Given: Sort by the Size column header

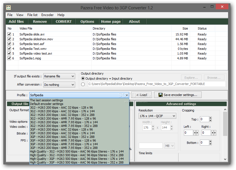Looking at the screenshot, I should coord(181,28).
